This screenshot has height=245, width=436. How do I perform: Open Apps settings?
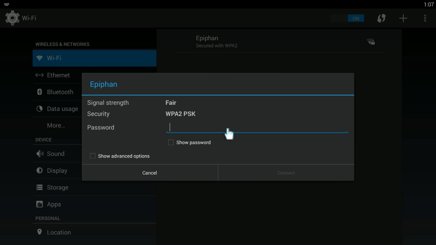(94, 205)
